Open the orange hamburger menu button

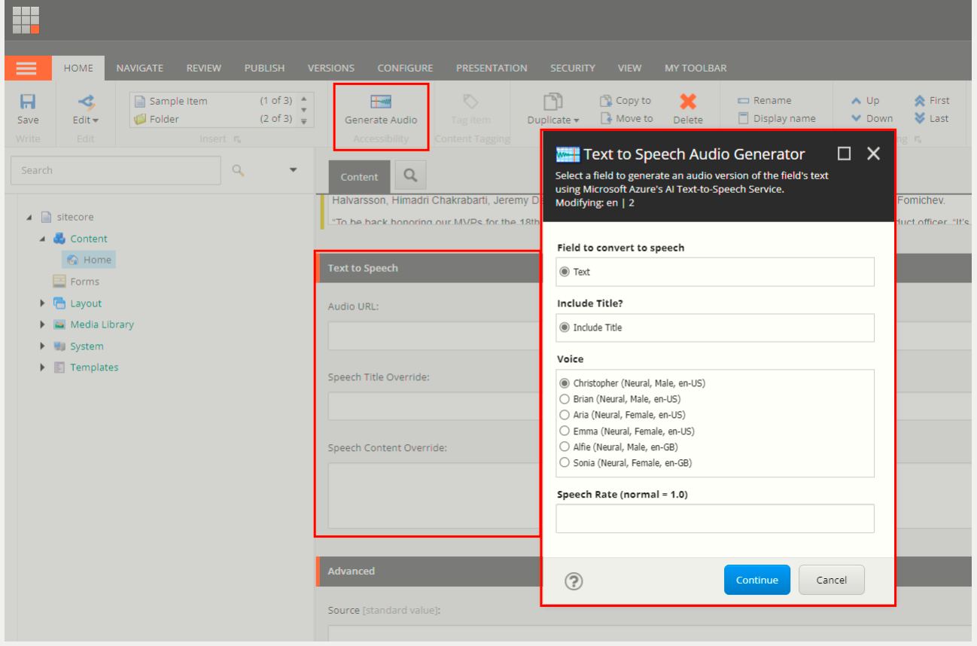tap(26, 68)
